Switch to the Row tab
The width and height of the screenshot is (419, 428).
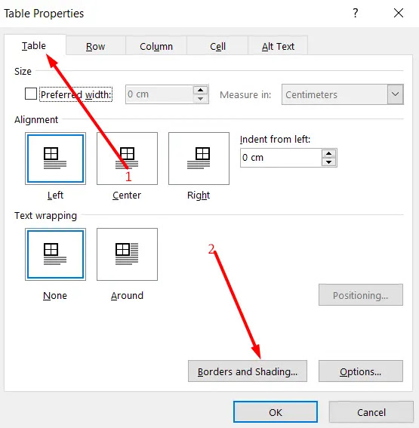click(96, 46)
